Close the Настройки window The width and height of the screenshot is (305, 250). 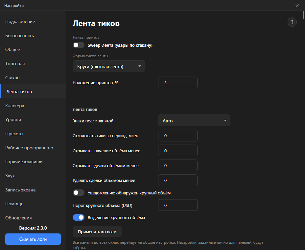(297, 6)
